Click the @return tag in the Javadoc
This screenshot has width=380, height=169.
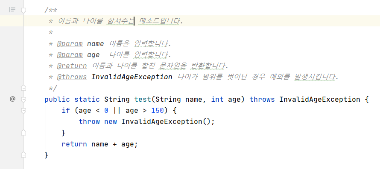click(x=72, y=66)
